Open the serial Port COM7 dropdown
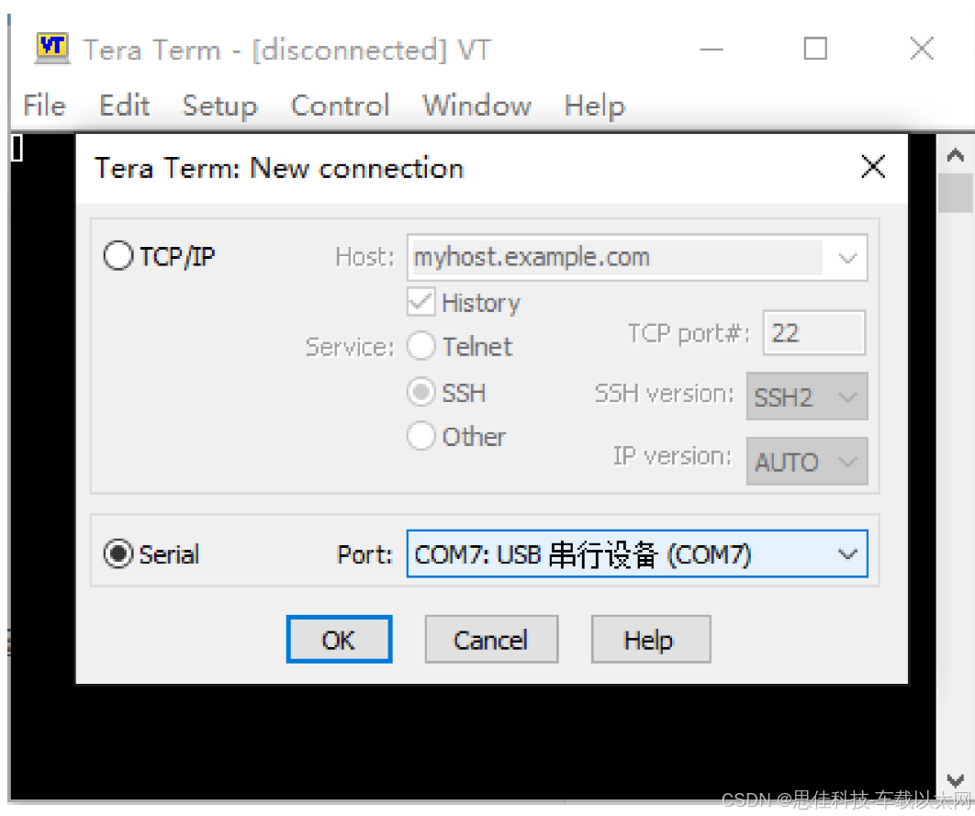This screenshot has height=816, width=975. (637, 553)
